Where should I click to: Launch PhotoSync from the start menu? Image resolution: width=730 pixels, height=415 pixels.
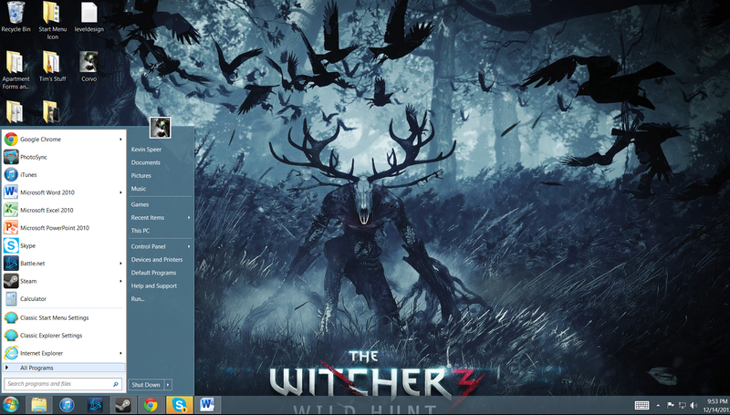coord(64,157)
